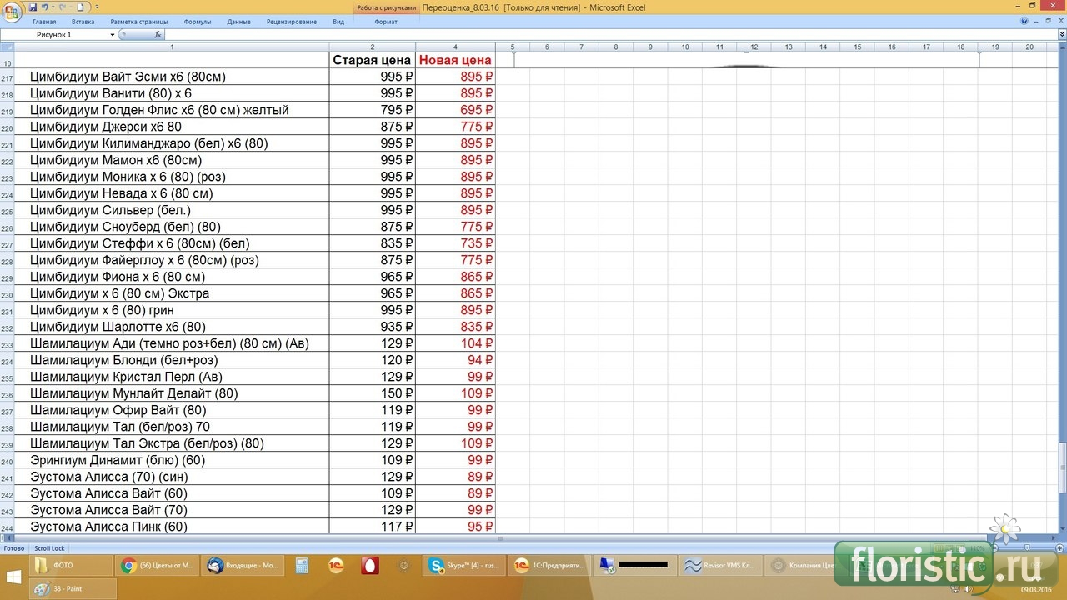
Task: Click the insert function fx icon
Action: [x=158, y=35]
